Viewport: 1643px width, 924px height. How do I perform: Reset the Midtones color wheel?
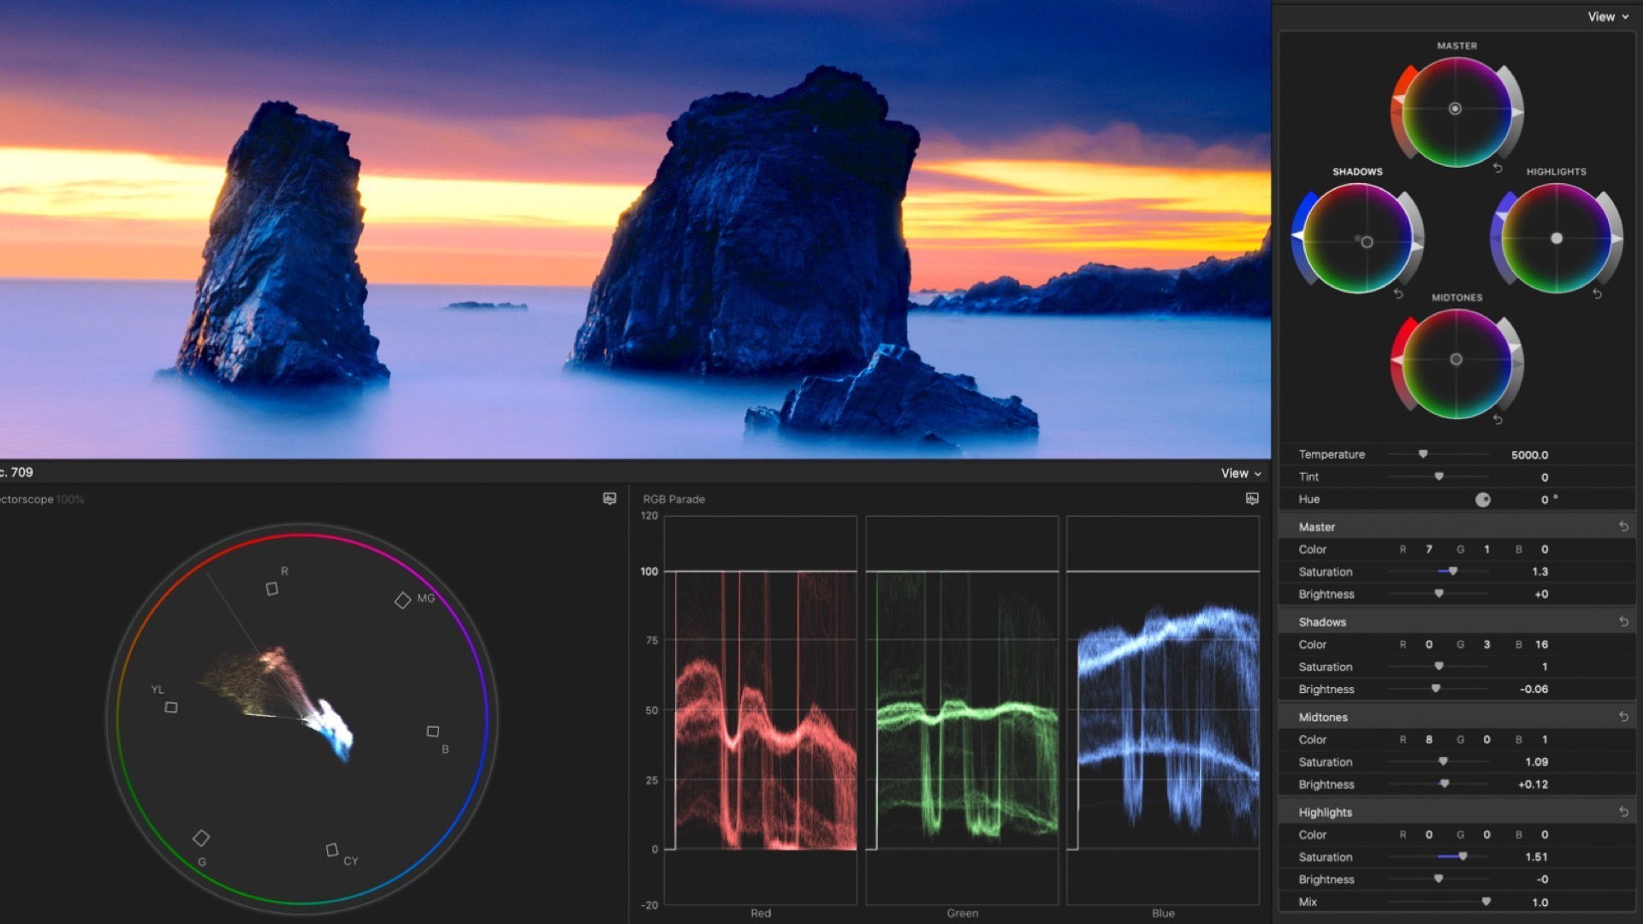click(x=1498, y=419)
